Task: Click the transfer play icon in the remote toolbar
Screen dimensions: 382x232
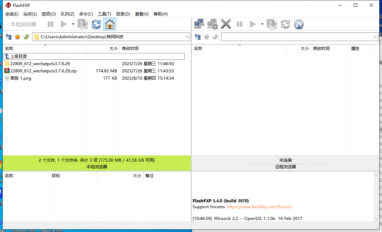Action: pyautogui.click(x=252, y=24)
